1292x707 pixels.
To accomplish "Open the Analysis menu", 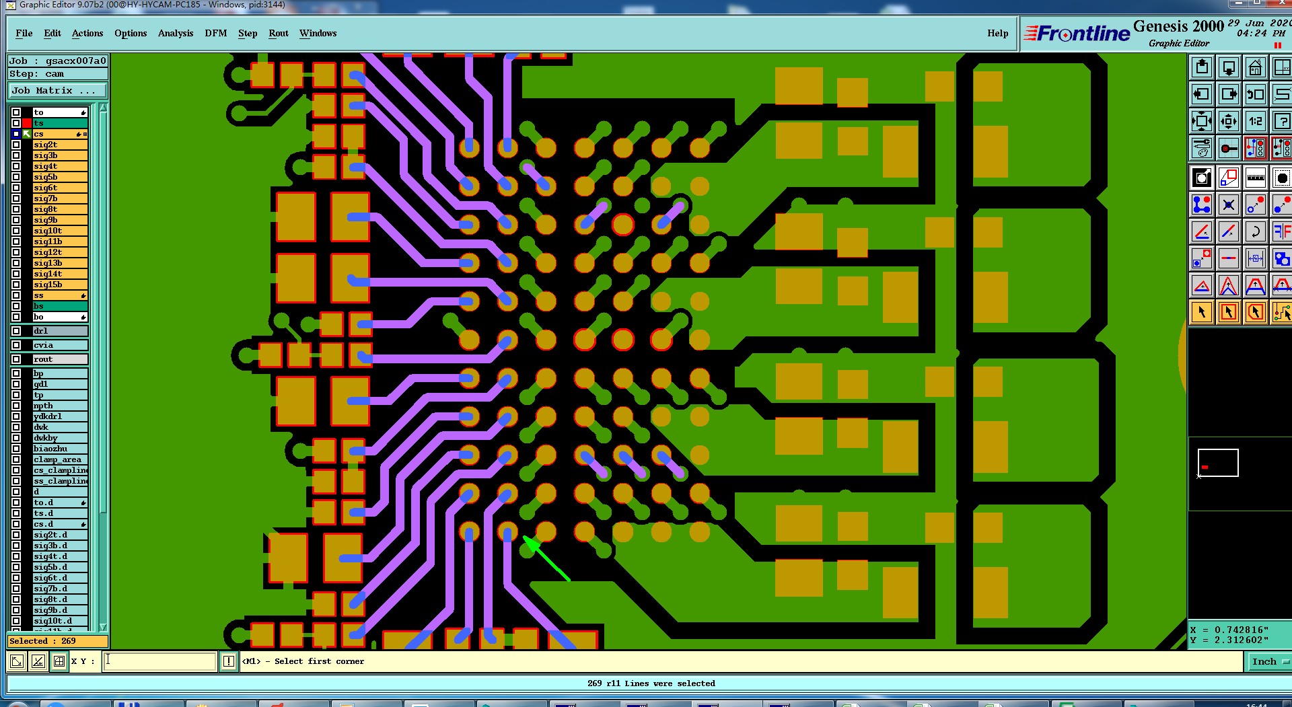I will [x=176, y=33].
